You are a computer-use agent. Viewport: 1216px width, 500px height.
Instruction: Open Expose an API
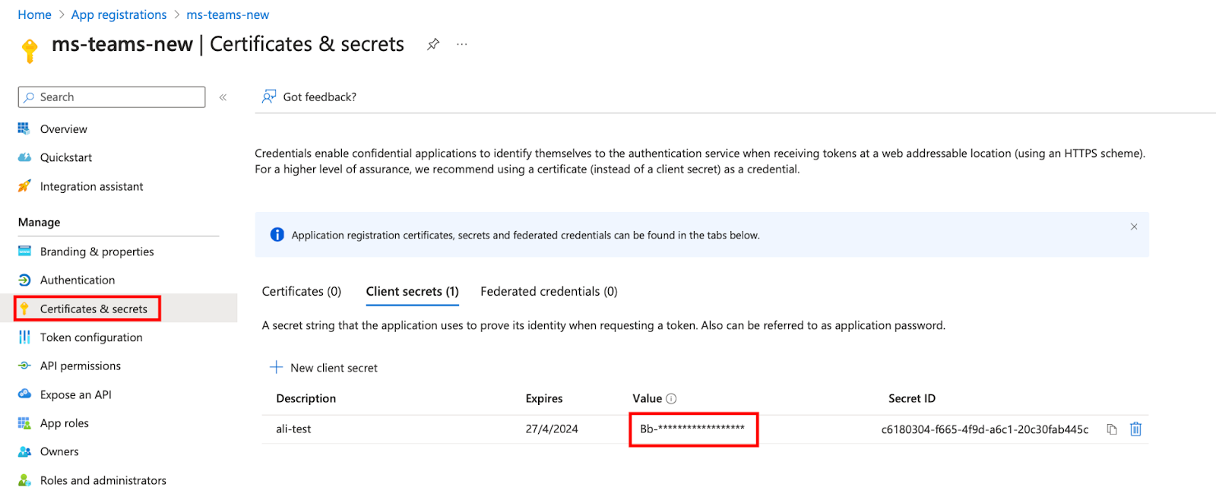pyautogui.click(x=76, y=395)
